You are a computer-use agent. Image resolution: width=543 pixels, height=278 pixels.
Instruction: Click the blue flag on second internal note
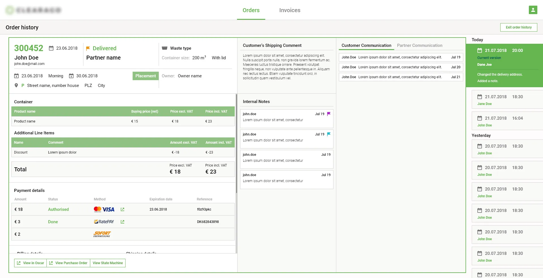[329, 134]
